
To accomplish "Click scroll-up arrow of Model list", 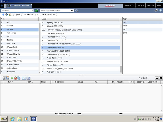I will pos(121,22).
